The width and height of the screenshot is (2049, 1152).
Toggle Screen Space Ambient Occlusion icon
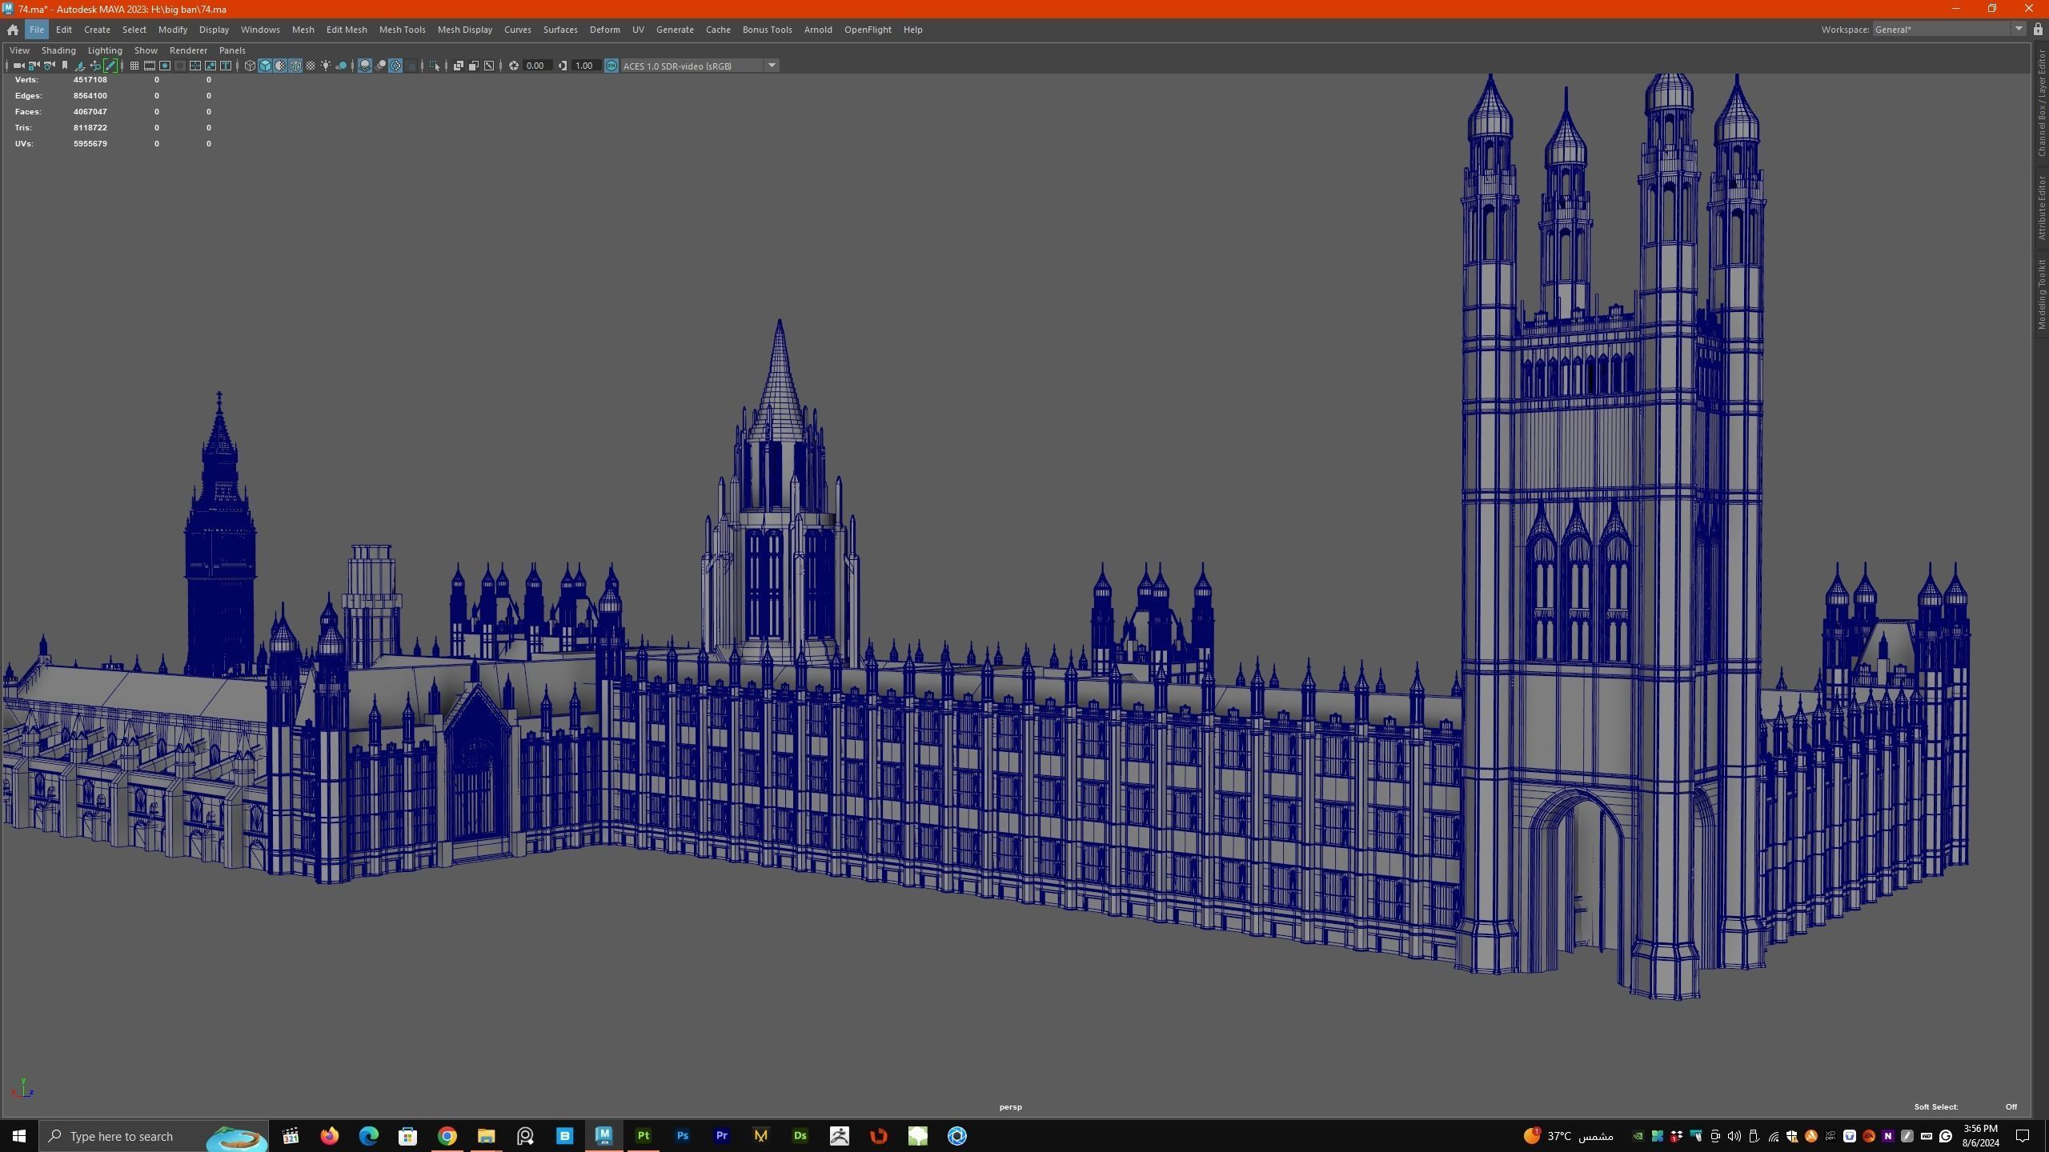coord(365,66)
